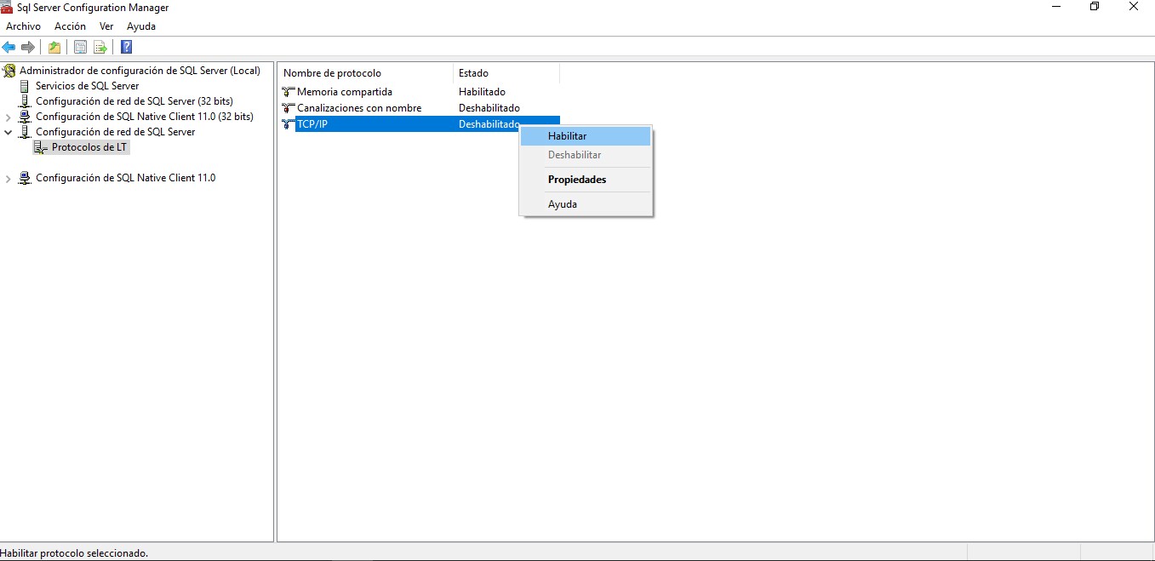Restore down the window
This screenshot has width=1155, height=561.
pyautogui.click(x=1095, y=7)
